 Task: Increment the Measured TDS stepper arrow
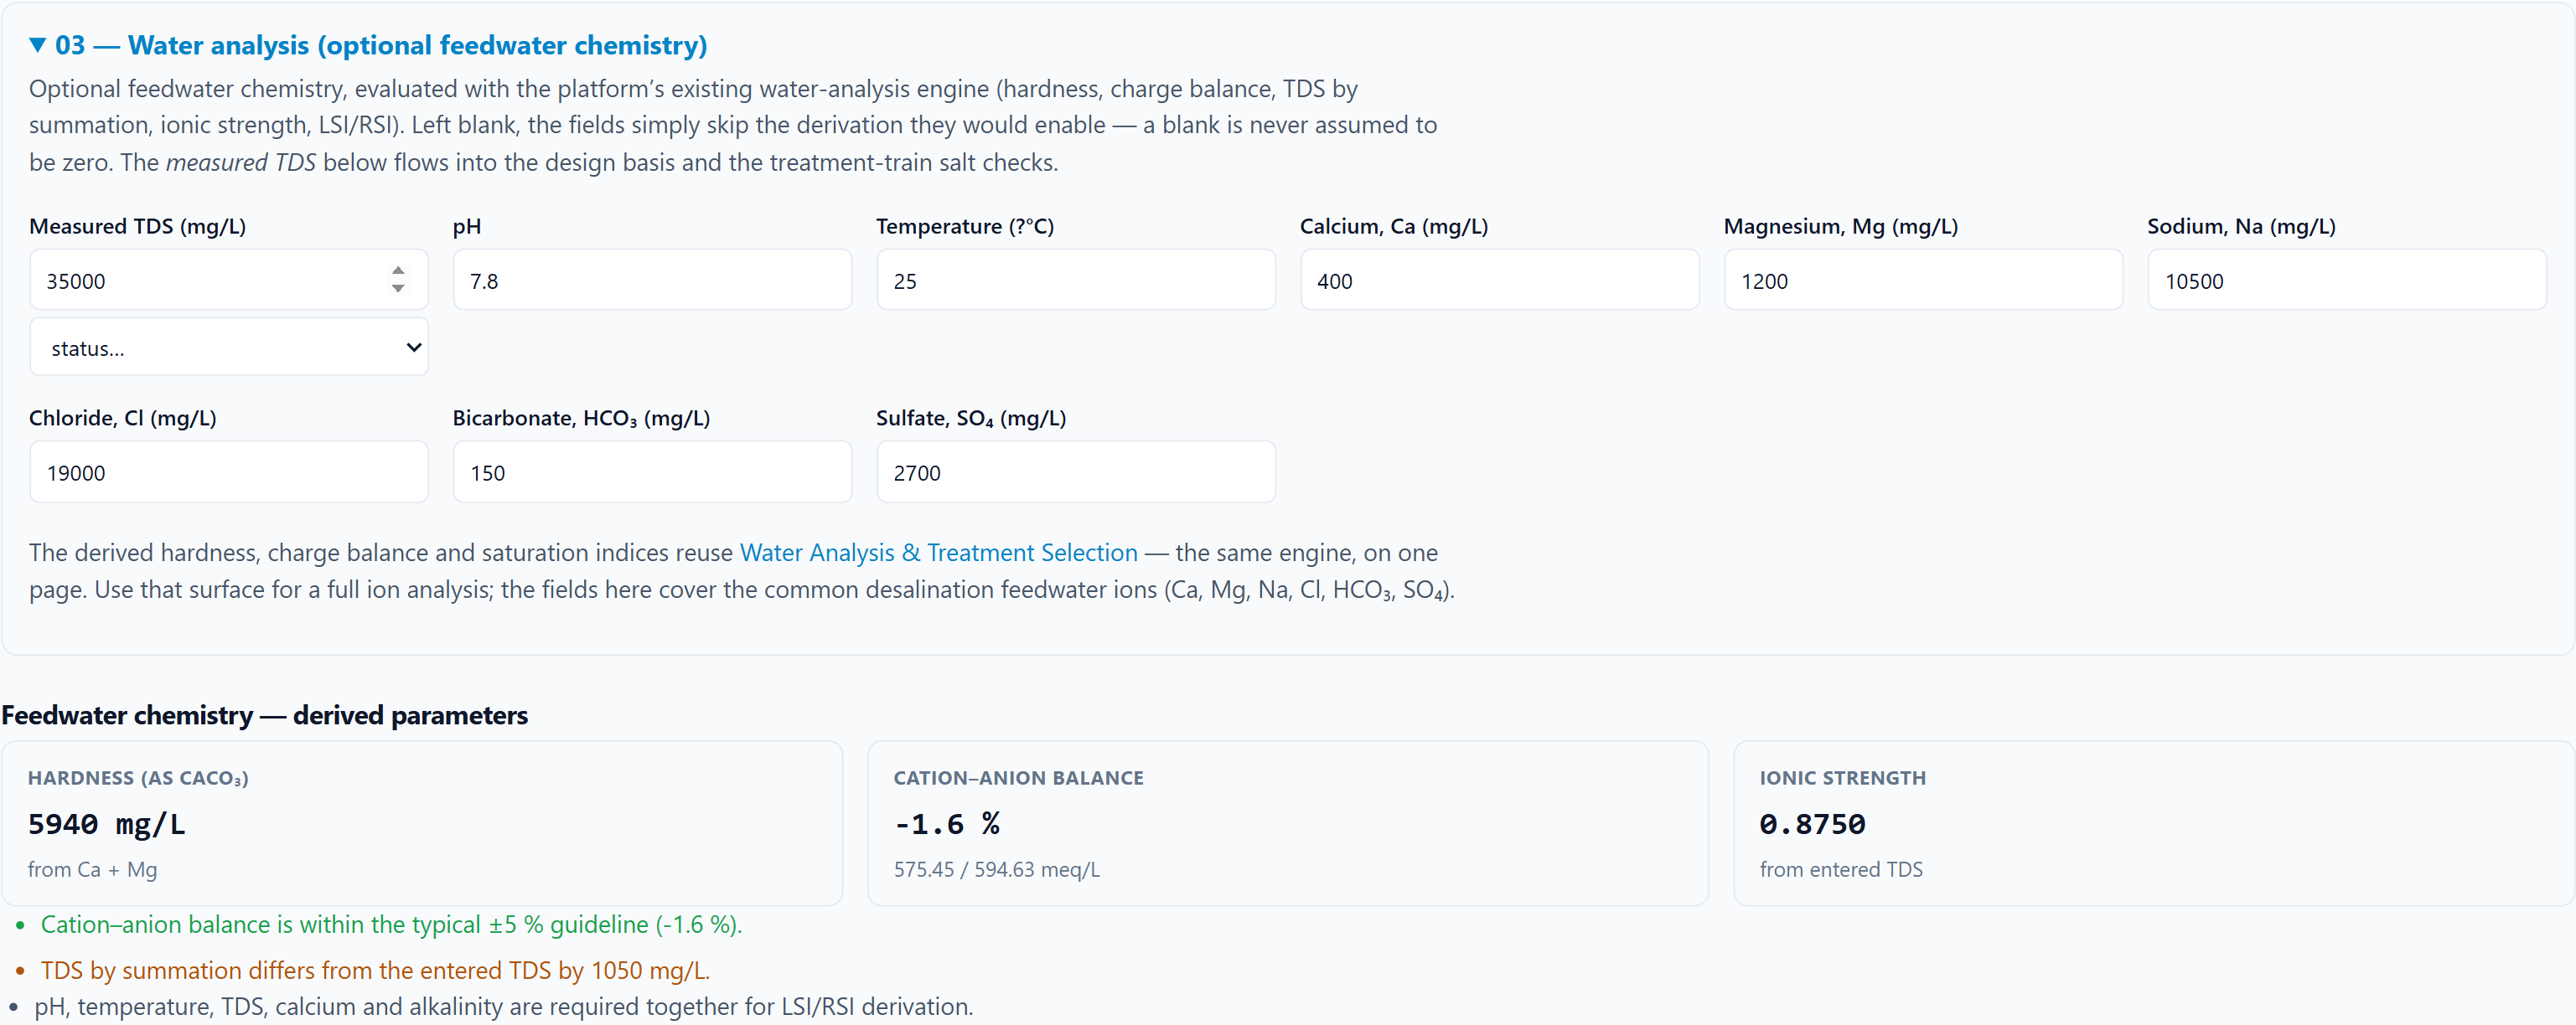(x=398, y=270)
